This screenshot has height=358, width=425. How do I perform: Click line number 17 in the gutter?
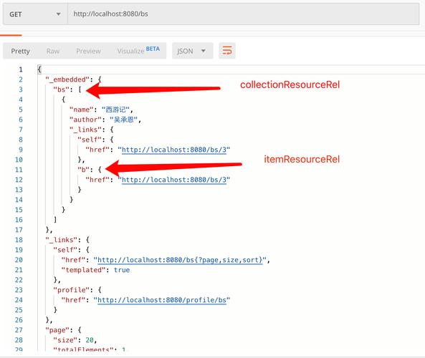click(x=19, y=230)
